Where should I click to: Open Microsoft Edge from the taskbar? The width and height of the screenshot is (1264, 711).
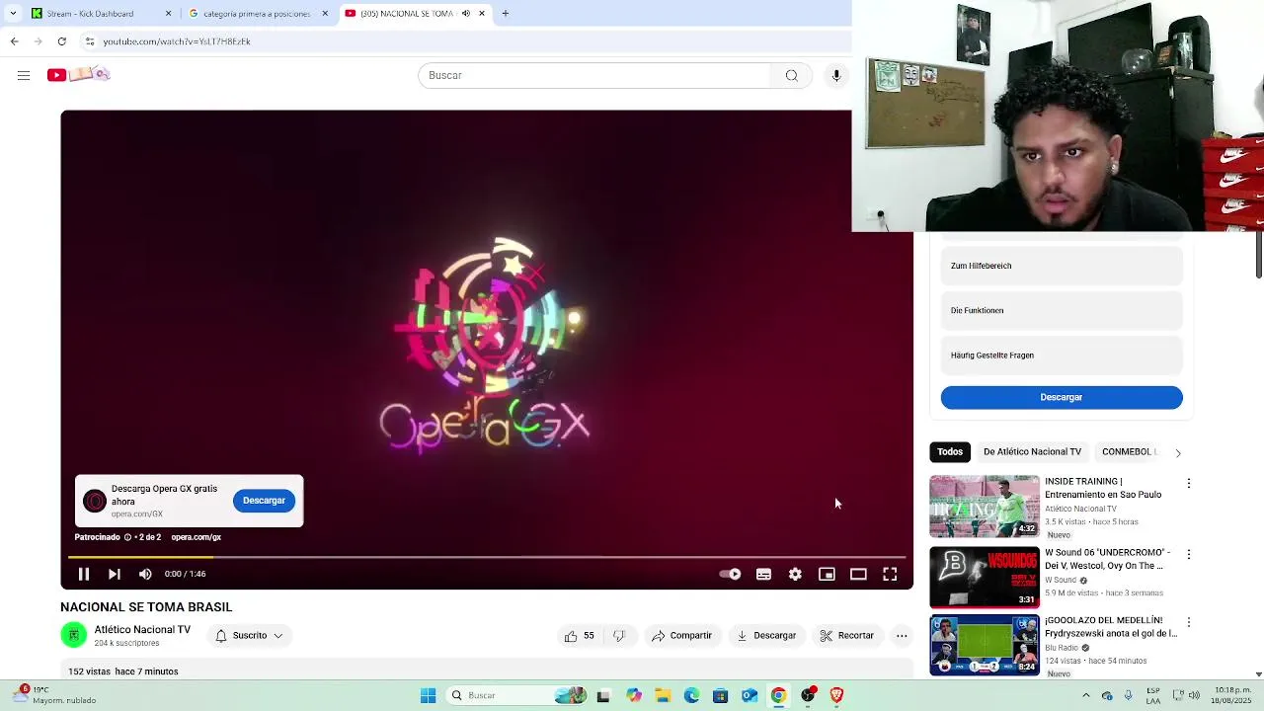[x=691, y=695]
